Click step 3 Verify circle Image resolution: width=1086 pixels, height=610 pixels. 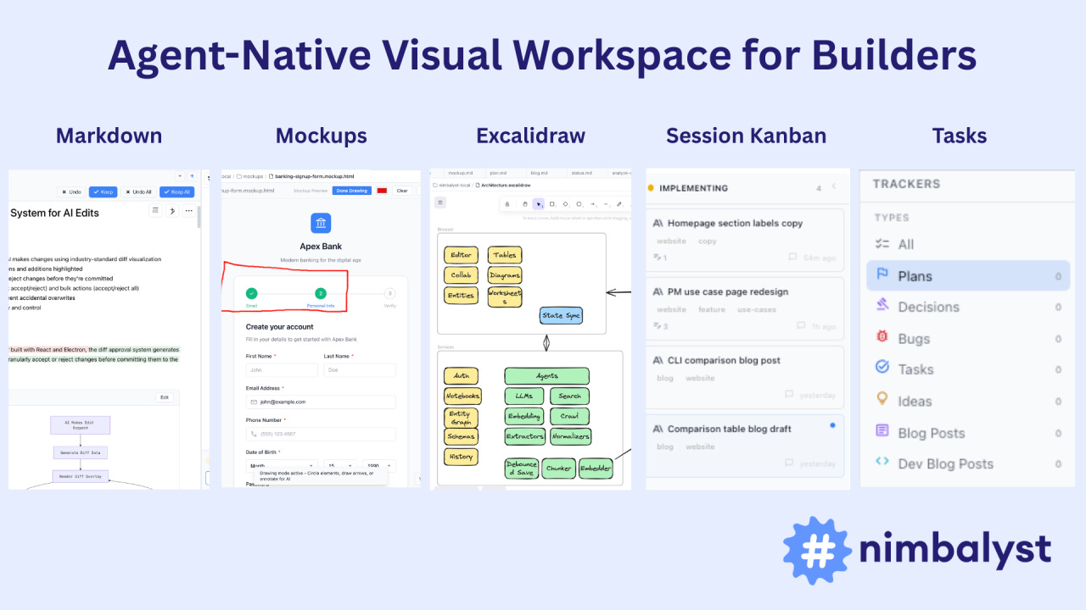coord(389,293)
